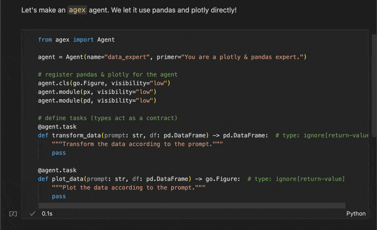The height and width of the screenshot is (230, 377).
Task: Click the execution count [2] label
Action: (x=13, y=214)
